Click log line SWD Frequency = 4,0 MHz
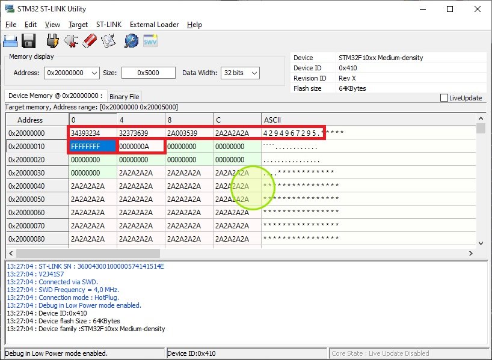 (63, 290)
